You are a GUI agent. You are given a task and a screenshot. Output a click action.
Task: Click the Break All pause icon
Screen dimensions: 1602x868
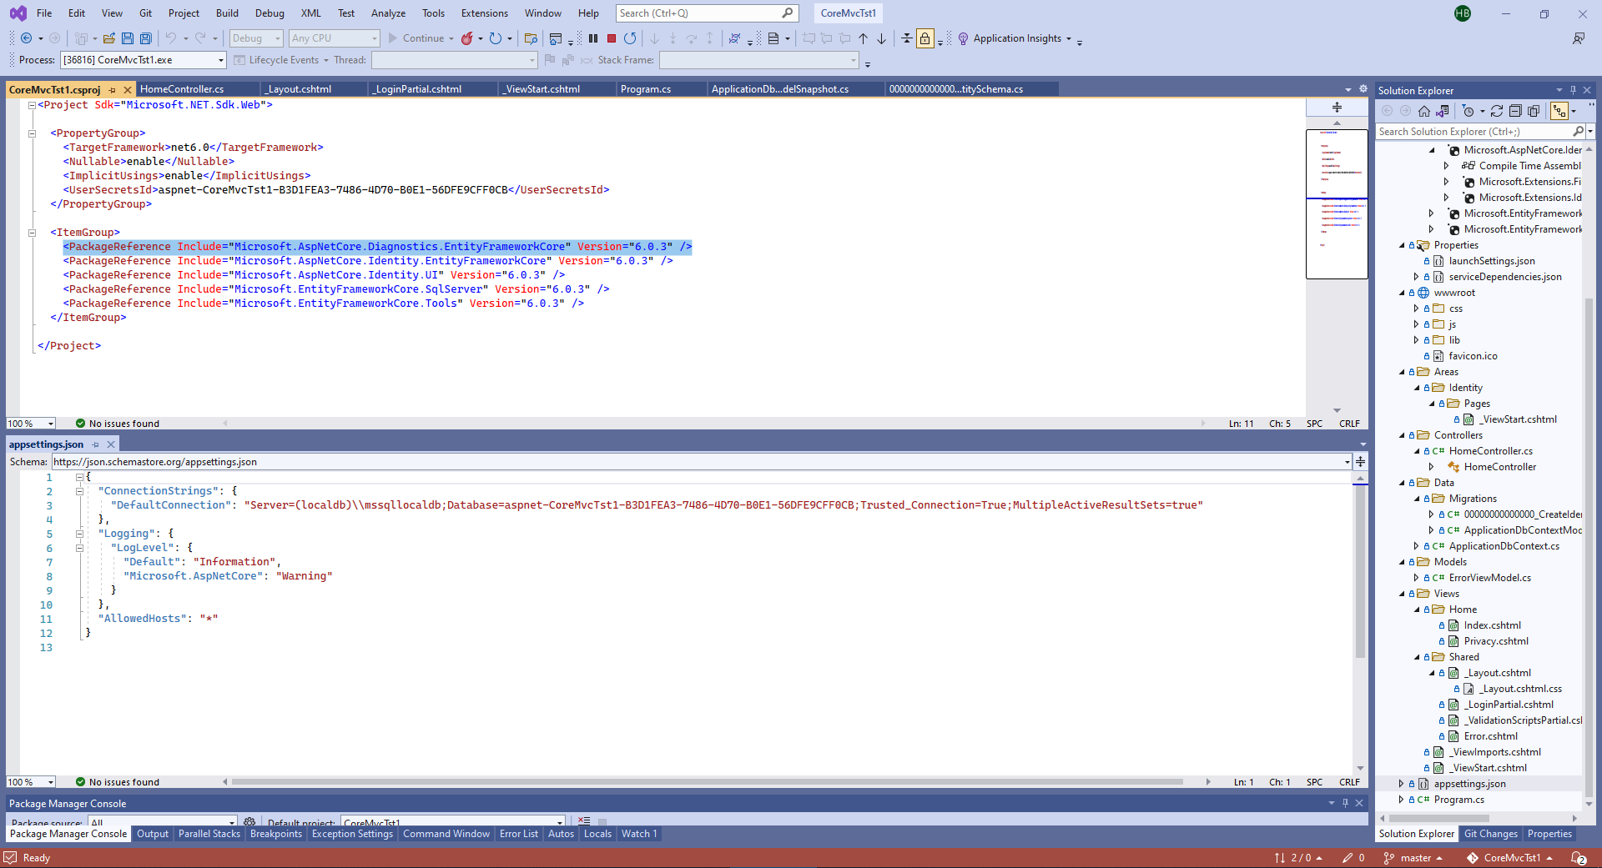(x=593, y=38)
